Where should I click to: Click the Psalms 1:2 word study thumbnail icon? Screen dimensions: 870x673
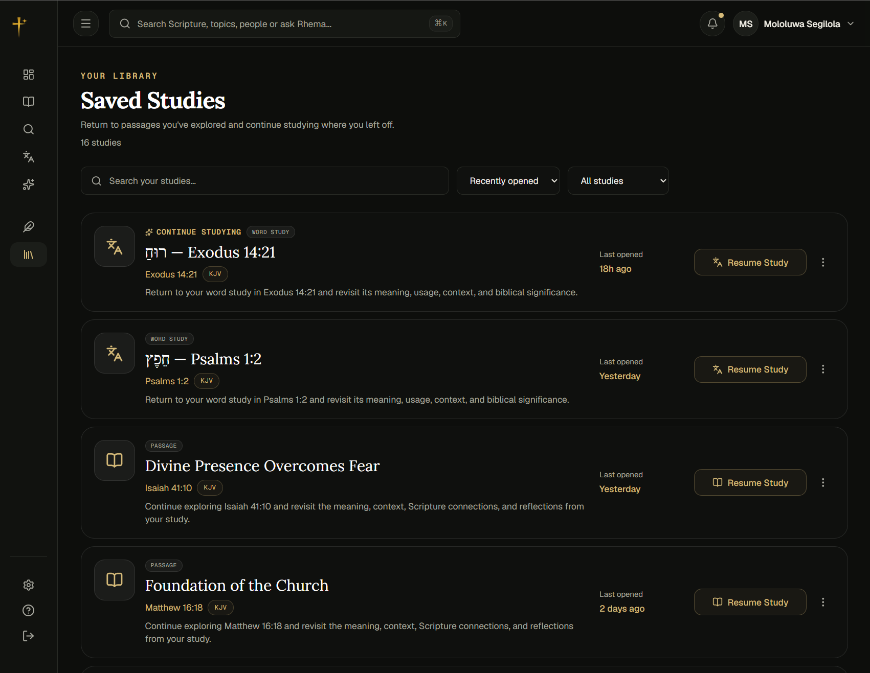click(115, 353)
